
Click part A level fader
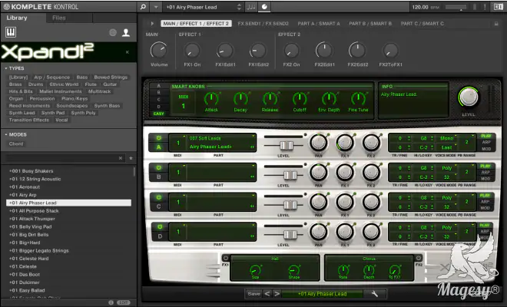coord(287,146)
